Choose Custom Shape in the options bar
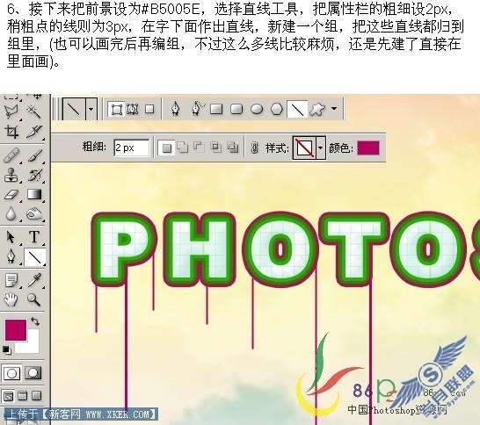Image resolution: width=480 pixels, height=425 pixels. point(317,109)
